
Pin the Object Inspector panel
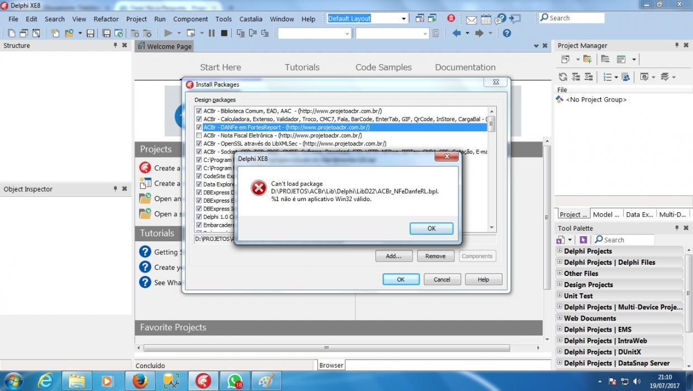(116, 189)
